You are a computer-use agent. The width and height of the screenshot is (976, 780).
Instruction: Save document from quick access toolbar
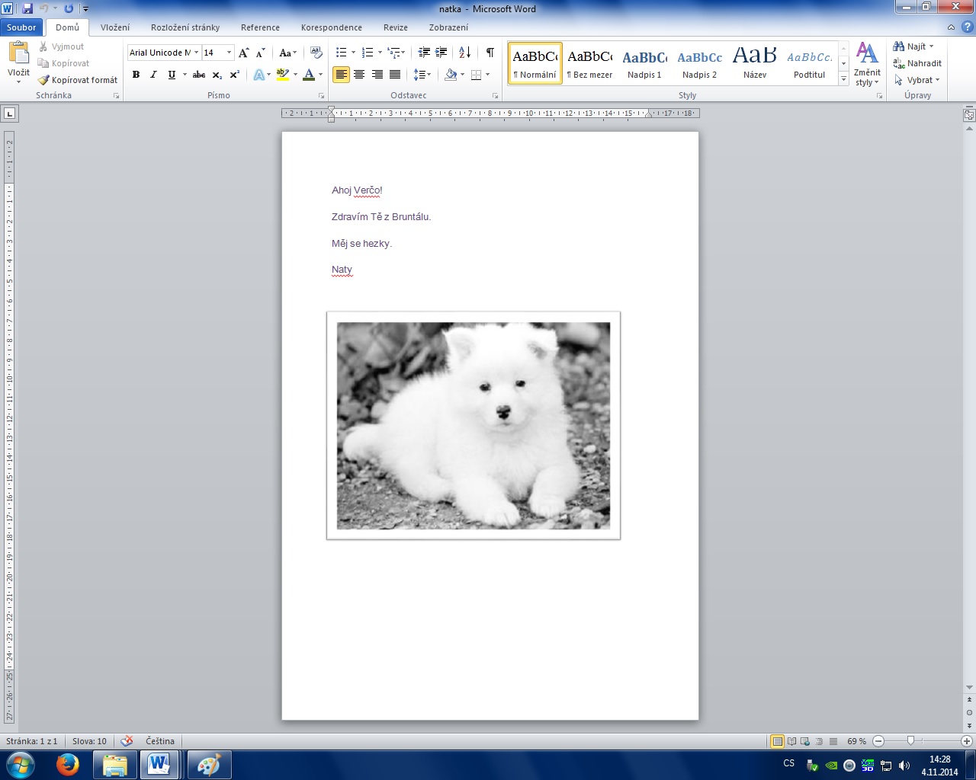tap(27, 9)
